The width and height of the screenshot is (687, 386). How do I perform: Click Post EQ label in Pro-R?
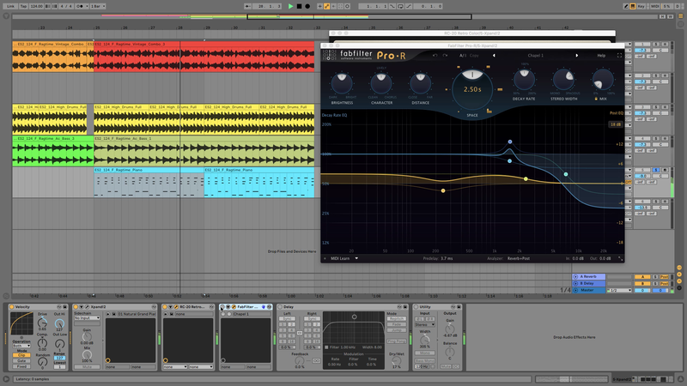[x=616, y=113]
